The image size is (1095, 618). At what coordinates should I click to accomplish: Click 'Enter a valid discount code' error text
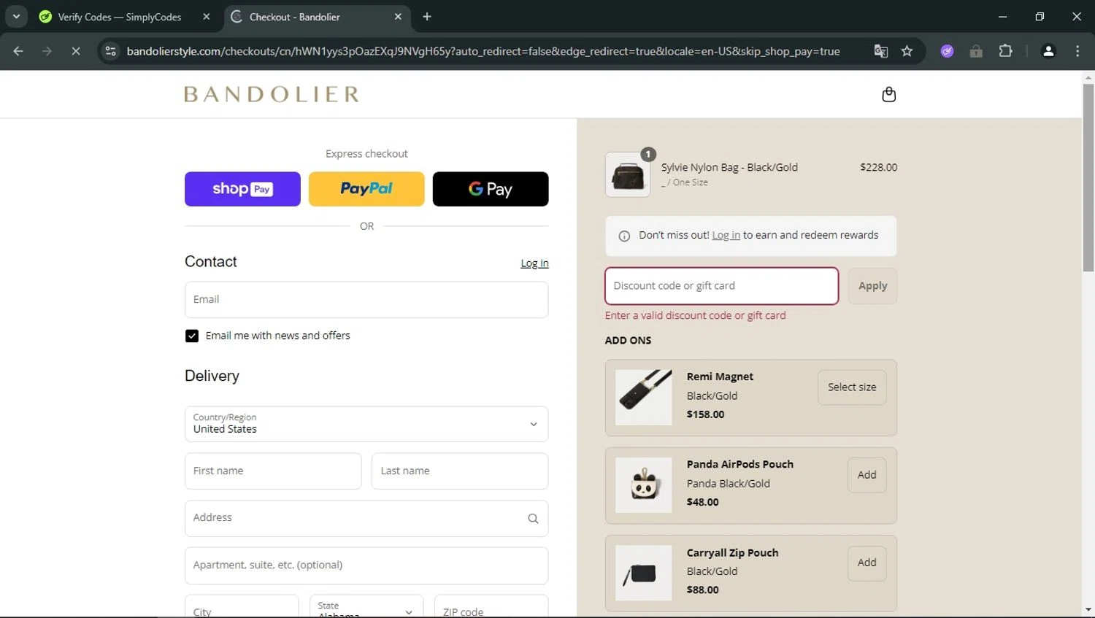pyautogui.click(x=695, y=316)
